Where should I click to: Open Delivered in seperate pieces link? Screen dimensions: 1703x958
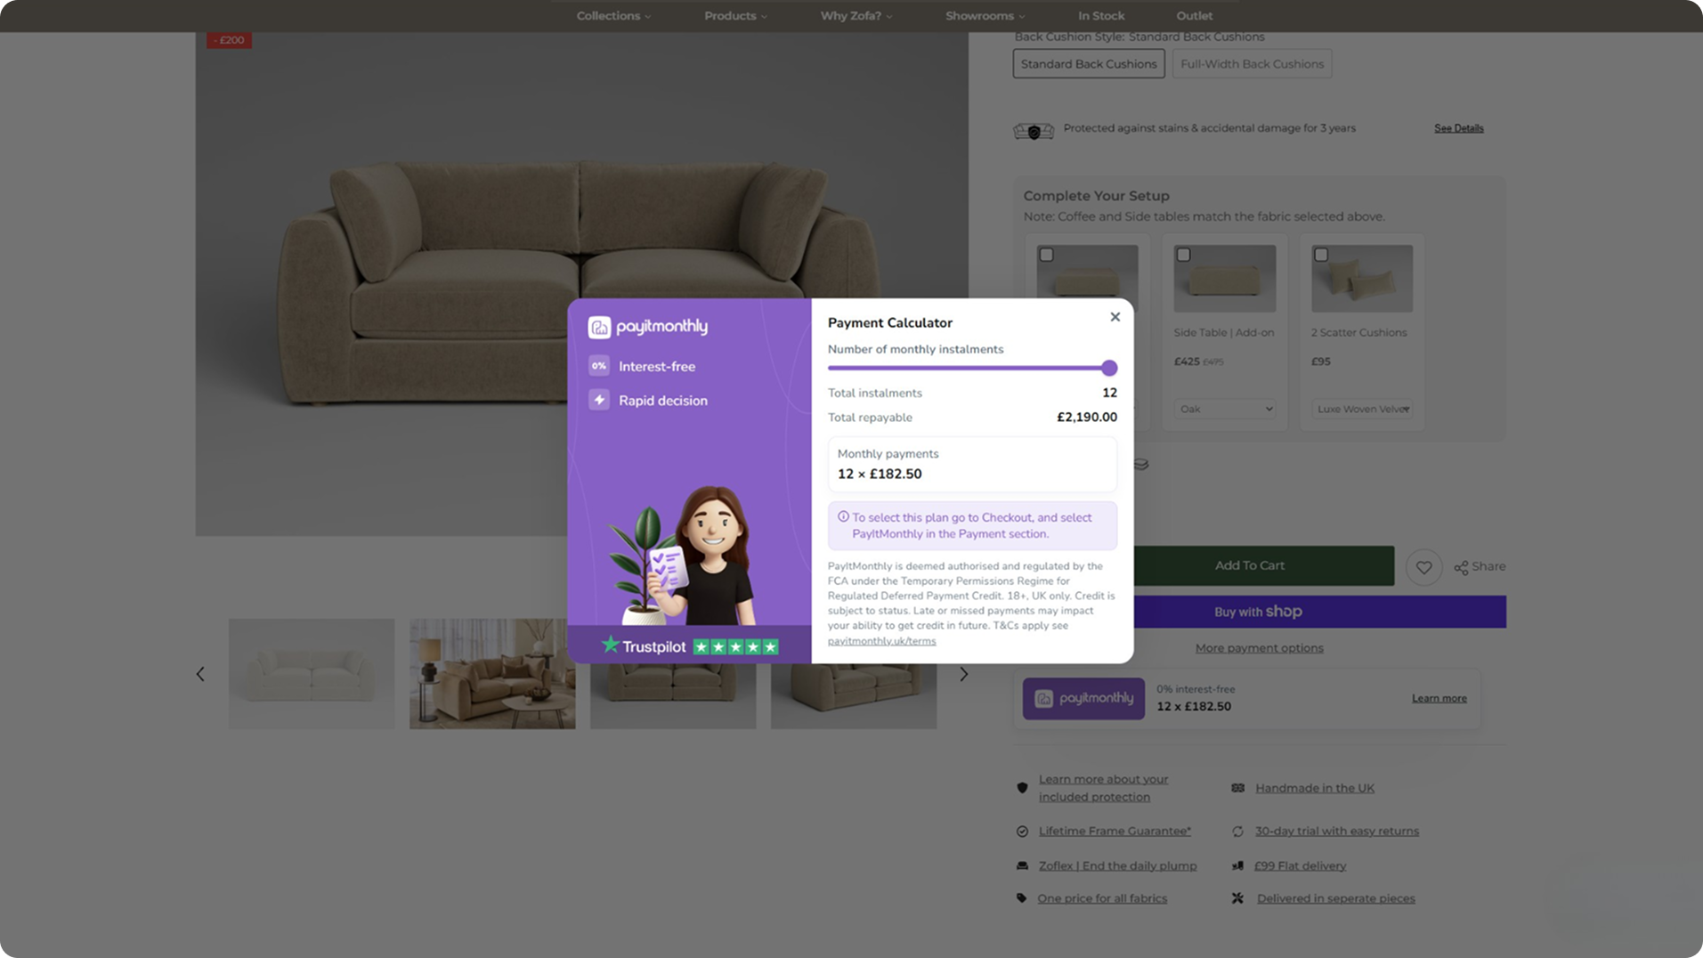1335,899
